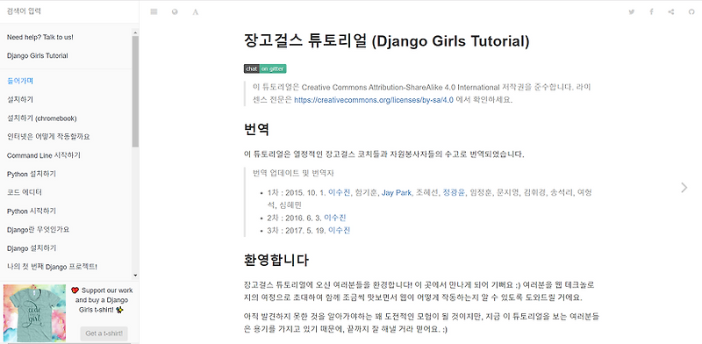Screen dimensions: 702x344
Task: Open 인터넷은 어떻게 작동할까요 chapter
Action: pos(48,137)
